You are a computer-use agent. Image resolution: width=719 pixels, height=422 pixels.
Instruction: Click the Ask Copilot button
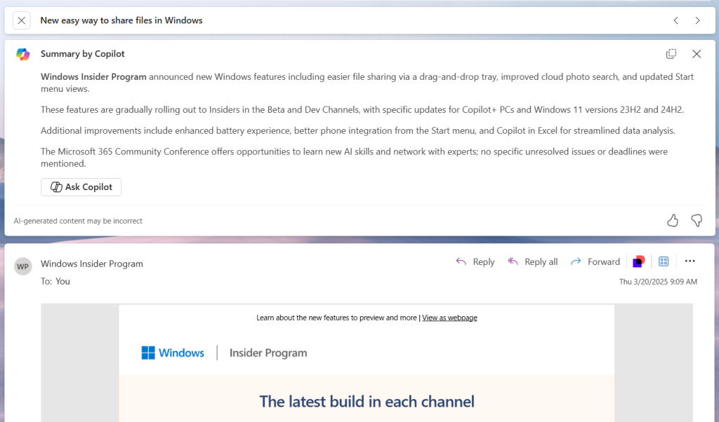[81, 186]
